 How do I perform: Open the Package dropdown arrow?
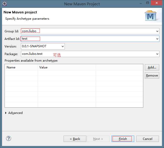tap(157, 54)
